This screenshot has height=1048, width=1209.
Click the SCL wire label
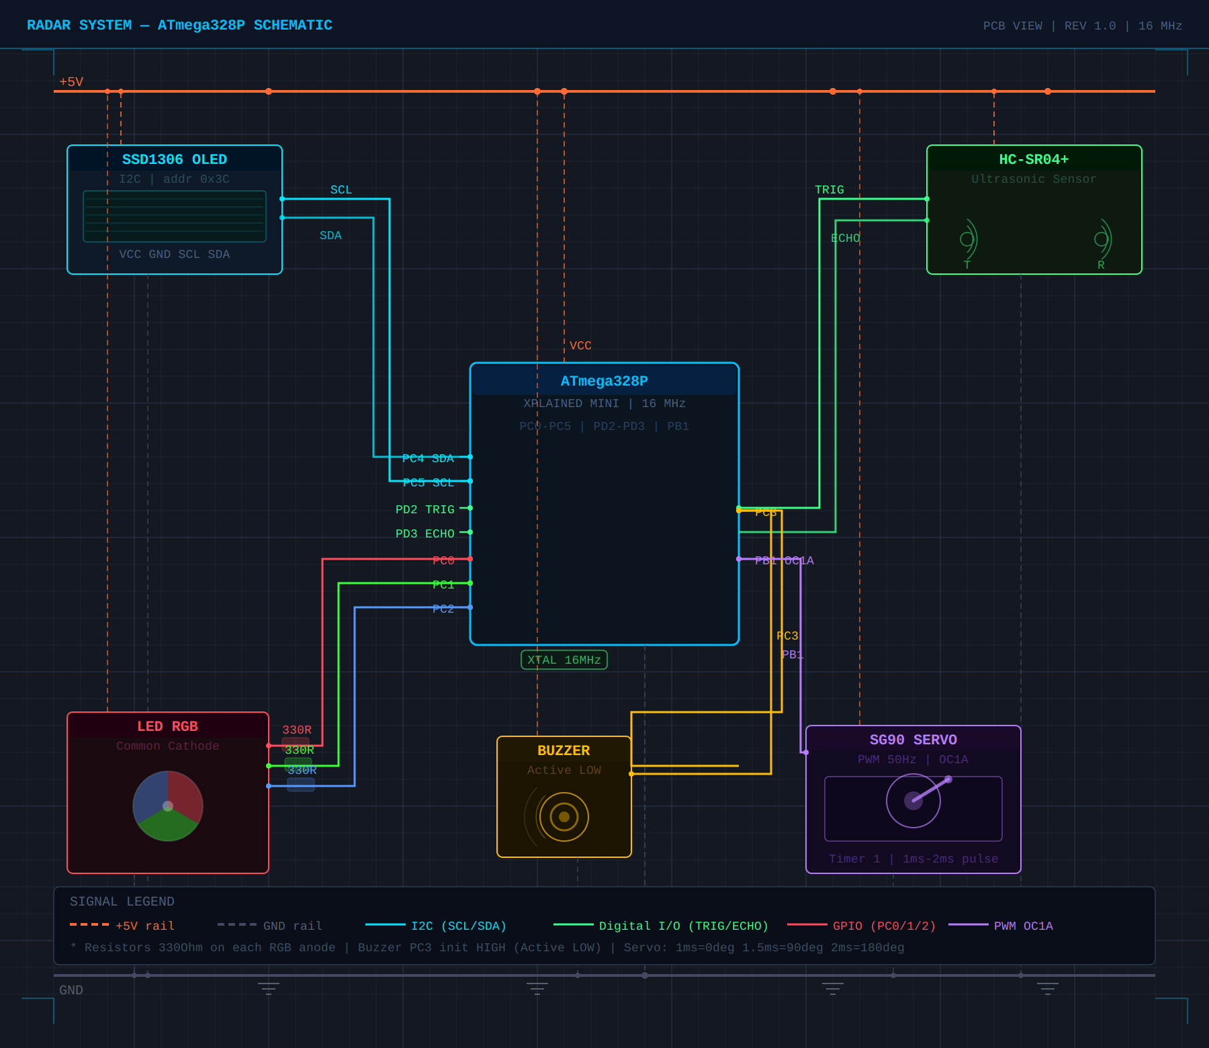pyautogui.click(x=341, y=189)
